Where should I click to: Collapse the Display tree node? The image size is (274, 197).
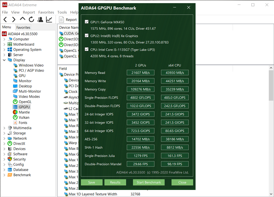(4, 60)
